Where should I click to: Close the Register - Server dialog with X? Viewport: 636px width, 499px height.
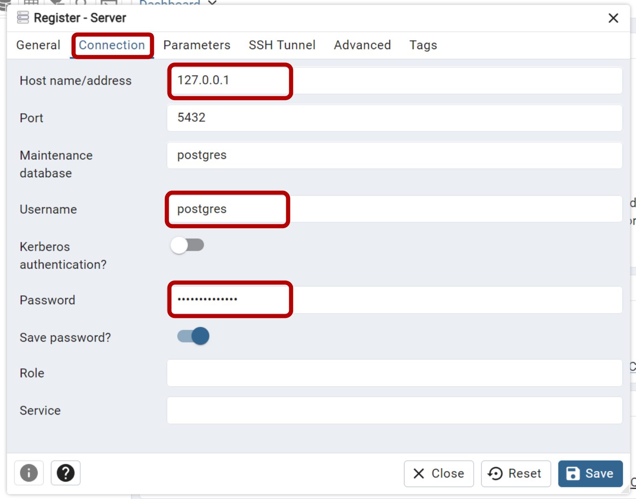point(613,18)
